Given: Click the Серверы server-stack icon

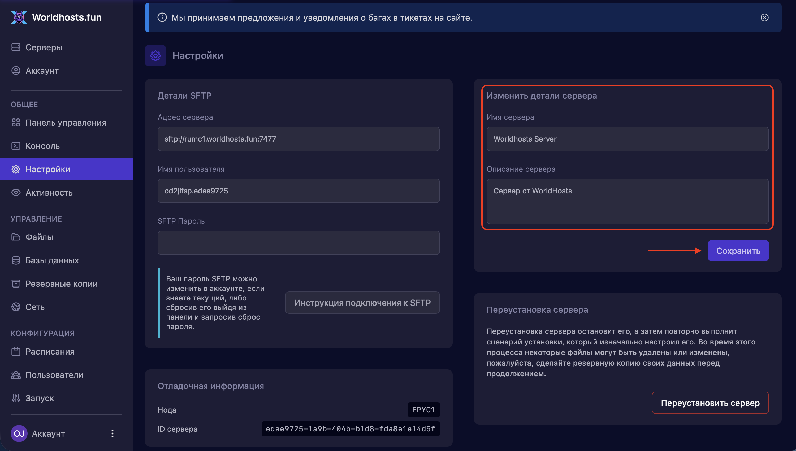Looking at the screenshot, I should point(16,47).
